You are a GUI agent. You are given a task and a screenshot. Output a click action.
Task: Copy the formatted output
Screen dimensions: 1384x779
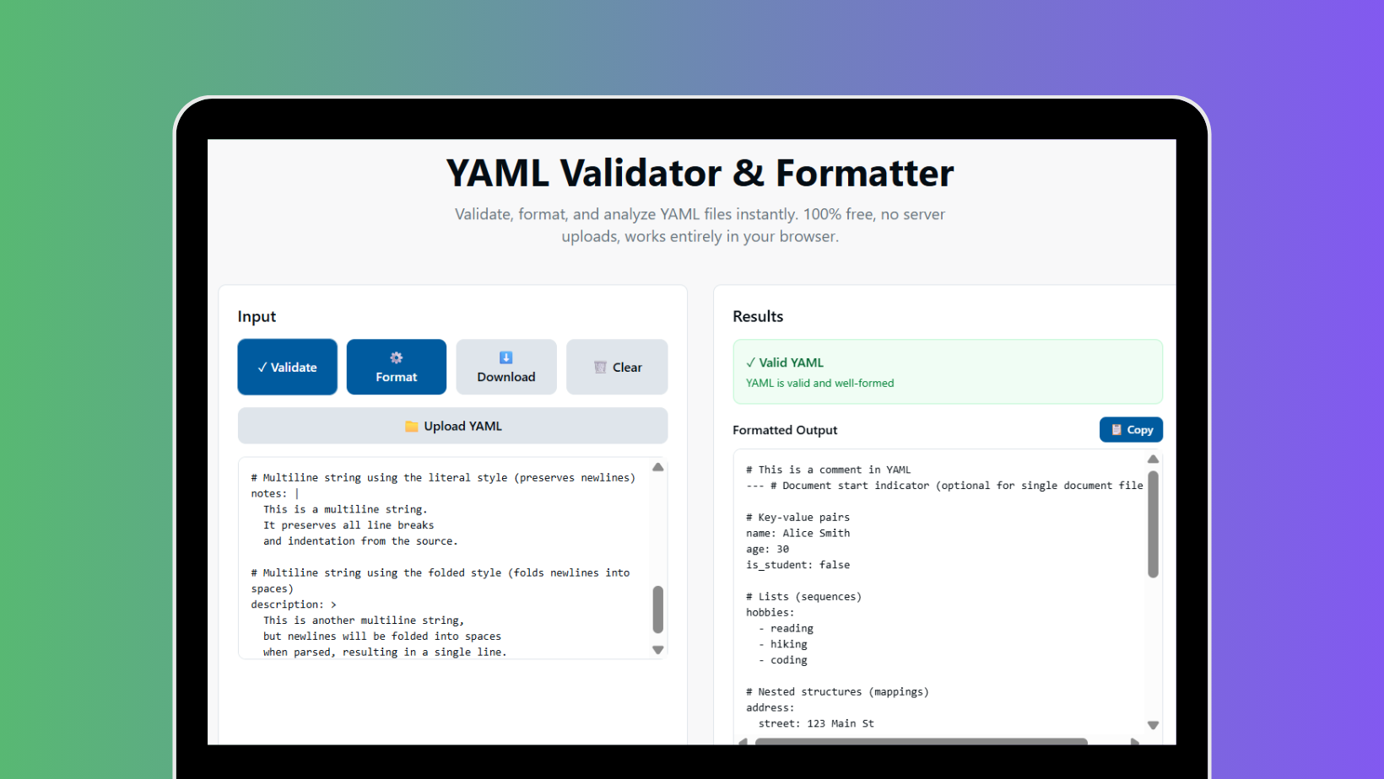(1131, 429)
